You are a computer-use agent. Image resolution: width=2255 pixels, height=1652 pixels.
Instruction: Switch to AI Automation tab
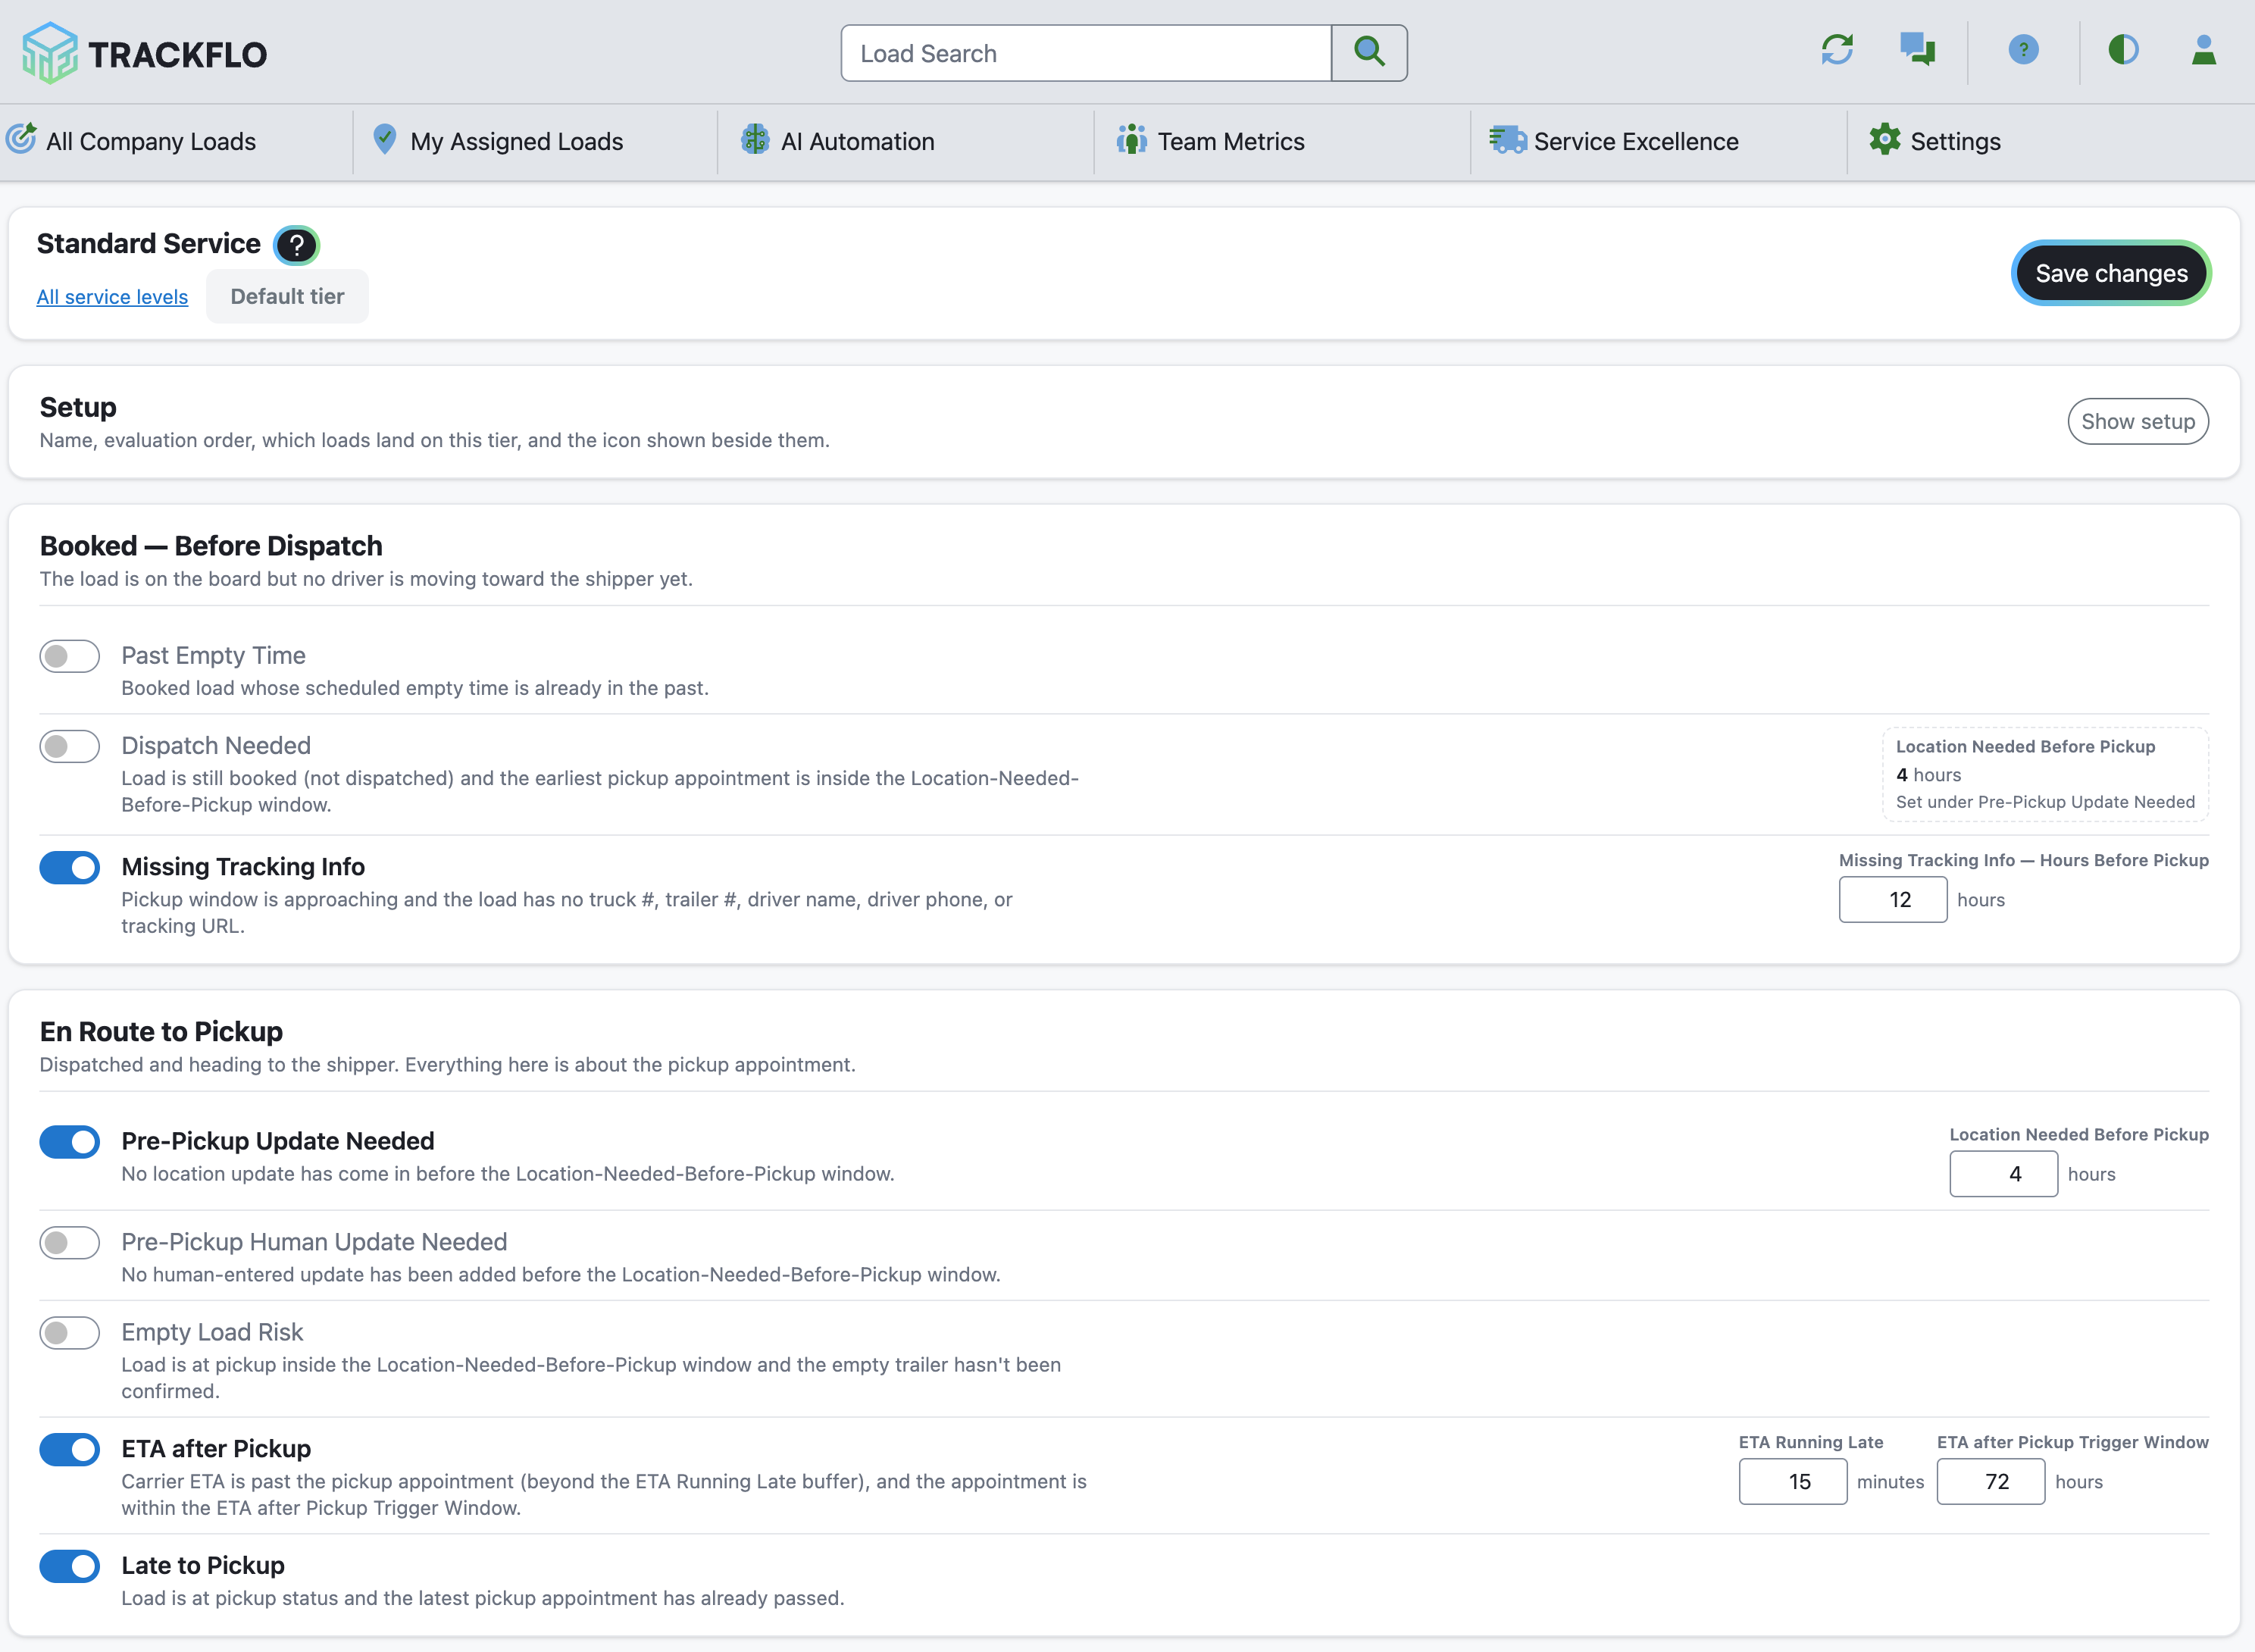838,141
